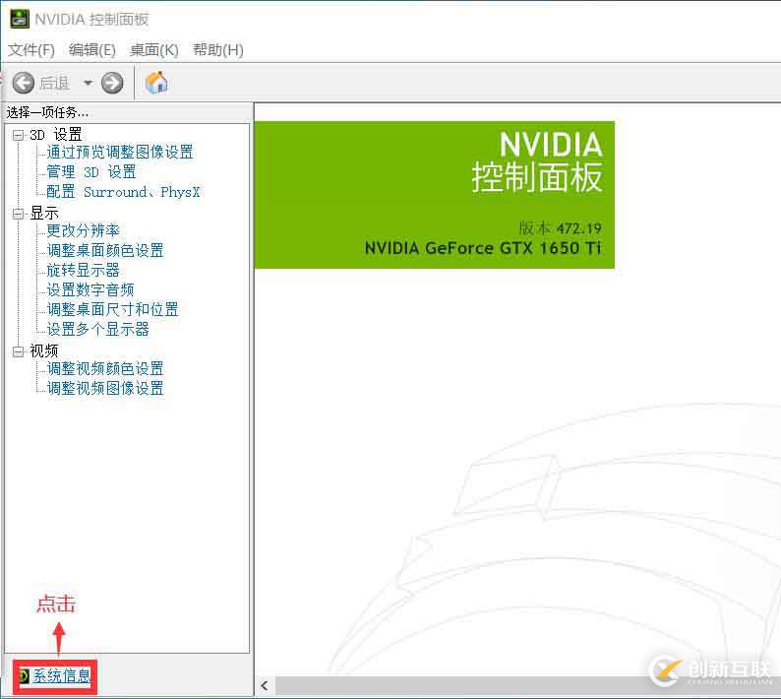The image size is (781, 699).
Task: Select 更改分辨率
Action: (84, 230)
